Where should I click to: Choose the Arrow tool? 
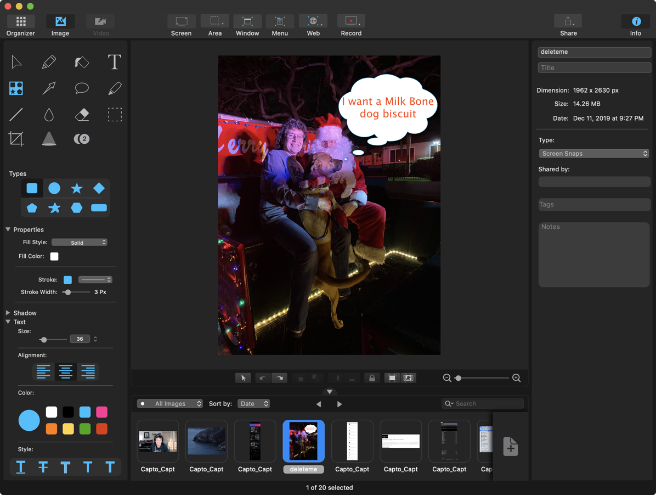pos(49,88)
